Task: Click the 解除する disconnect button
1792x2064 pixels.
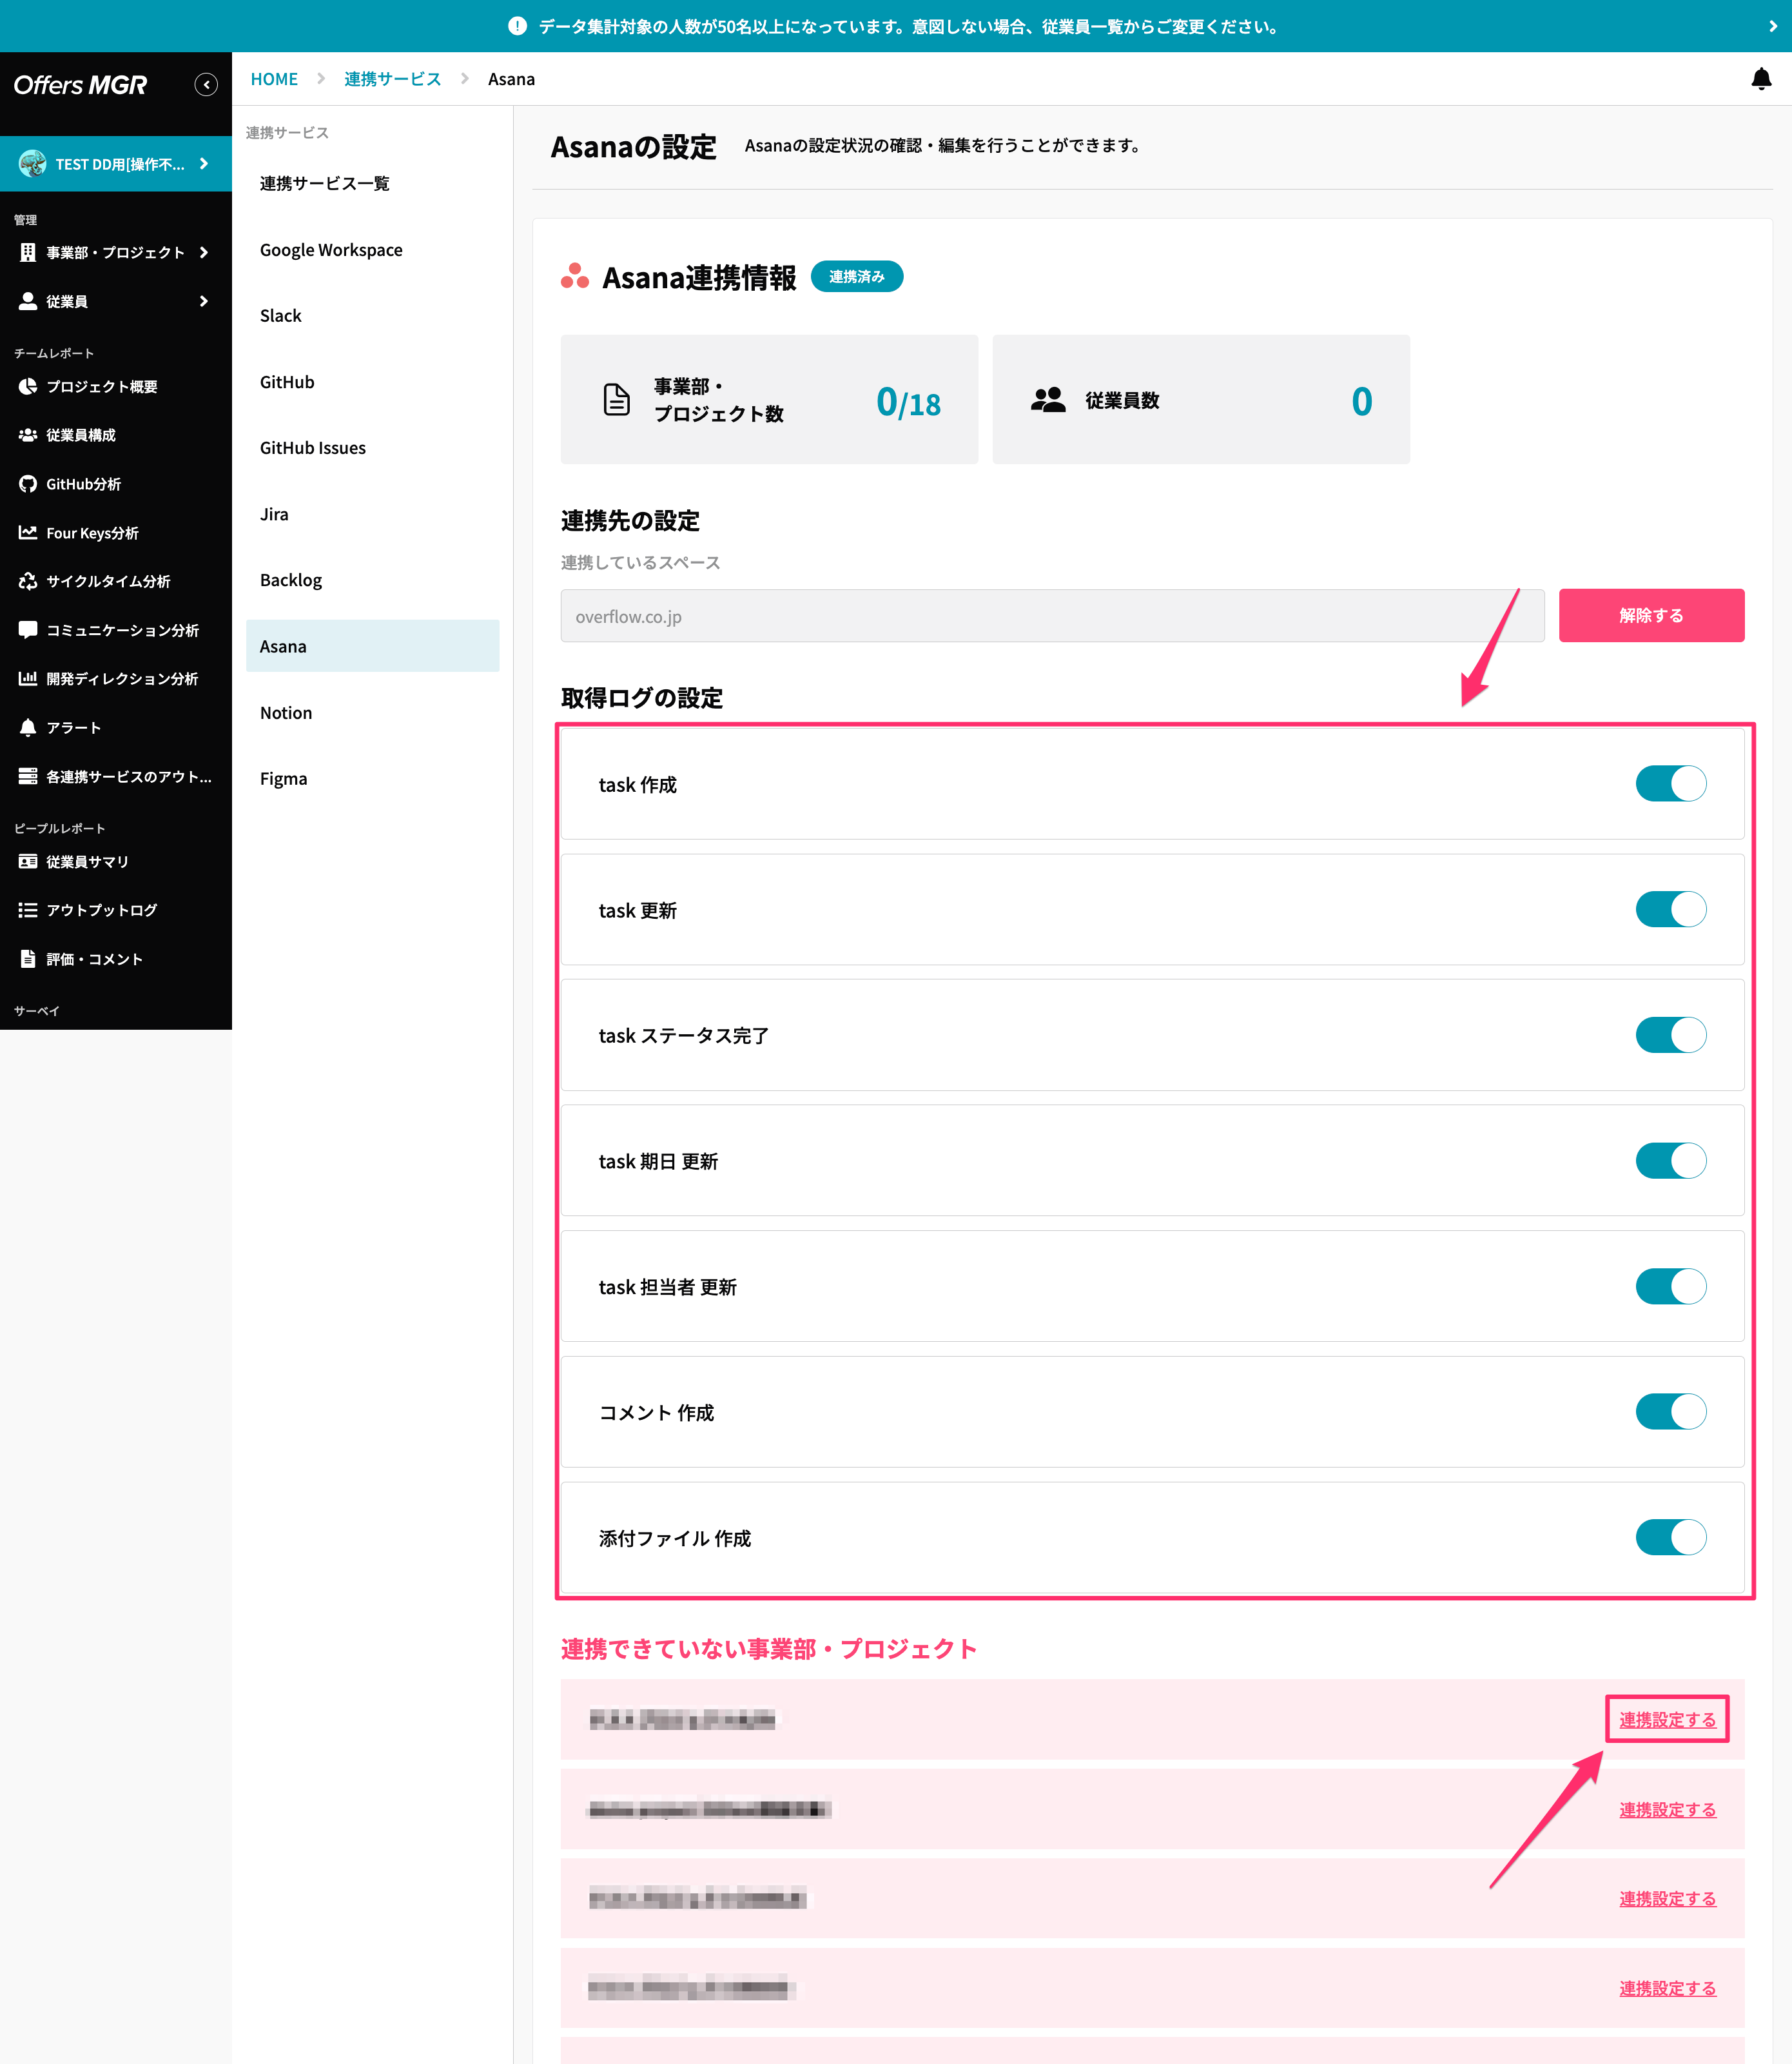Action: pyautogui.click(x=1651, y=615)
